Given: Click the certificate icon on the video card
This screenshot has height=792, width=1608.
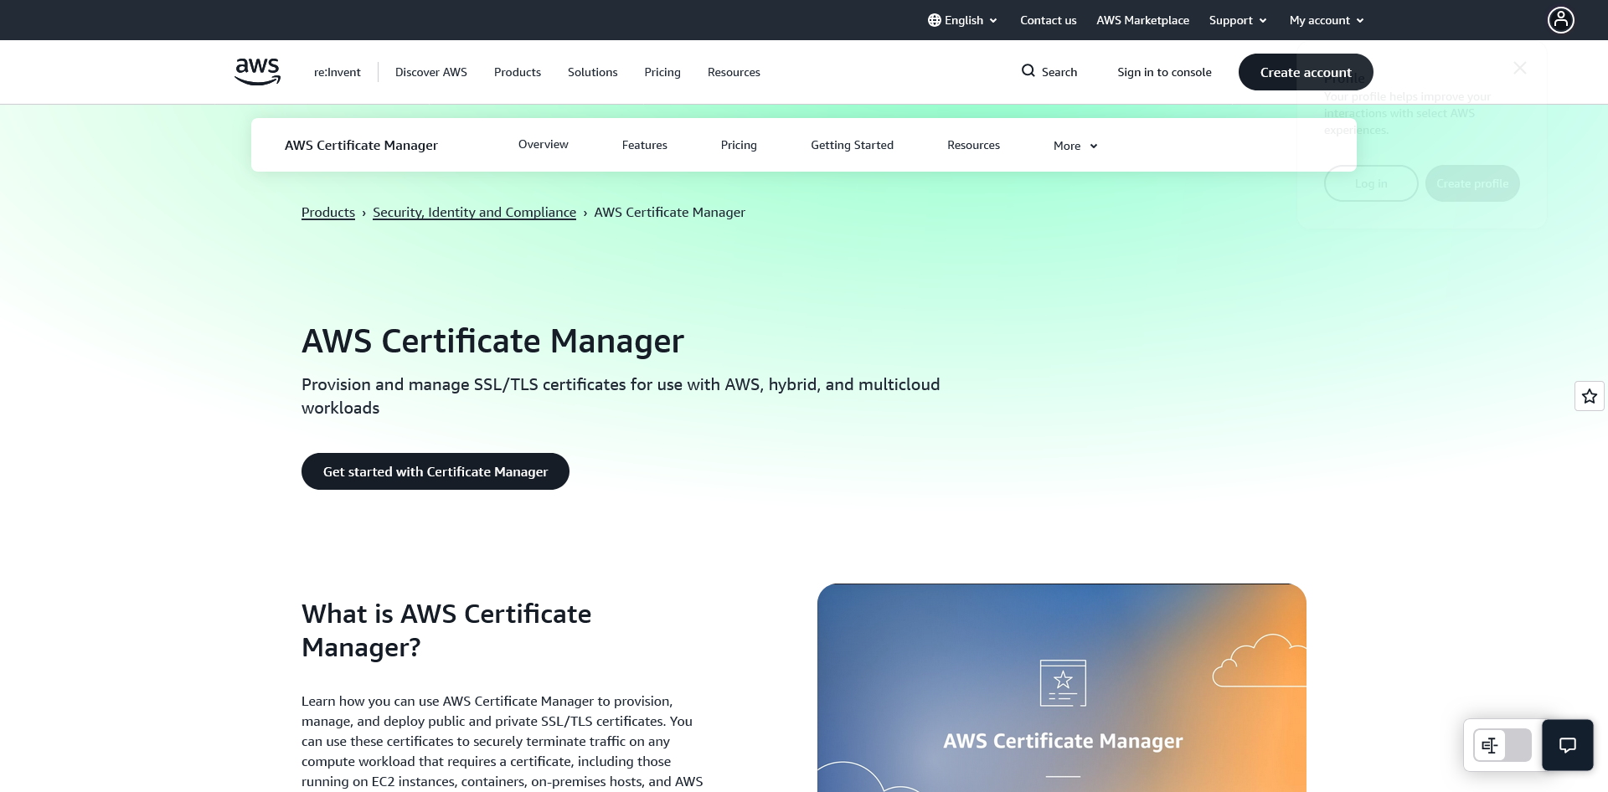Looking at the screenshot, I should click(1063, 682).
